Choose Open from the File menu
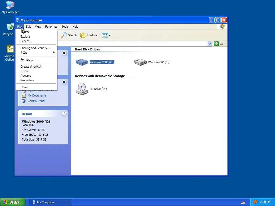Viewport: 275px width, 206px height. (36, 32)
